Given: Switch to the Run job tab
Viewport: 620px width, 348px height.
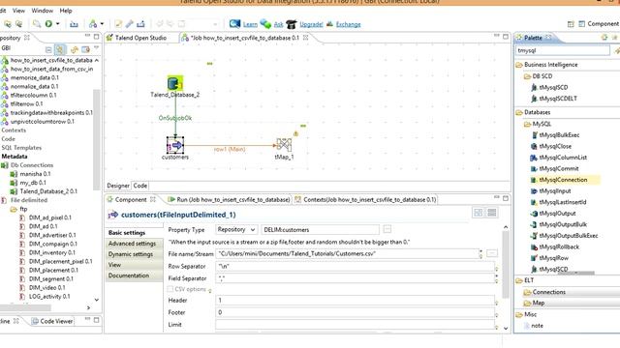Looking at the screenshot, I should (x=229, y=200).
